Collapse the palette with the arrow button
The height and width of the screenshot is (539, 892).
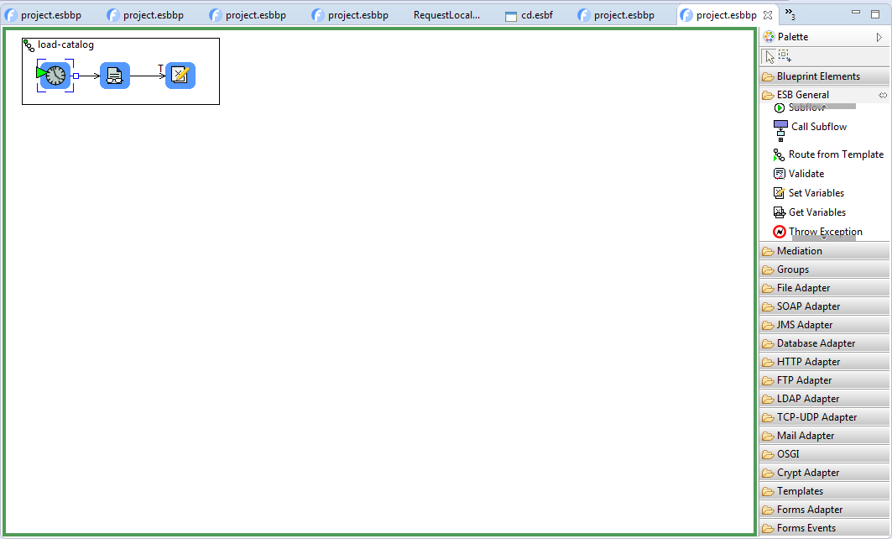(x=879, y=37)
